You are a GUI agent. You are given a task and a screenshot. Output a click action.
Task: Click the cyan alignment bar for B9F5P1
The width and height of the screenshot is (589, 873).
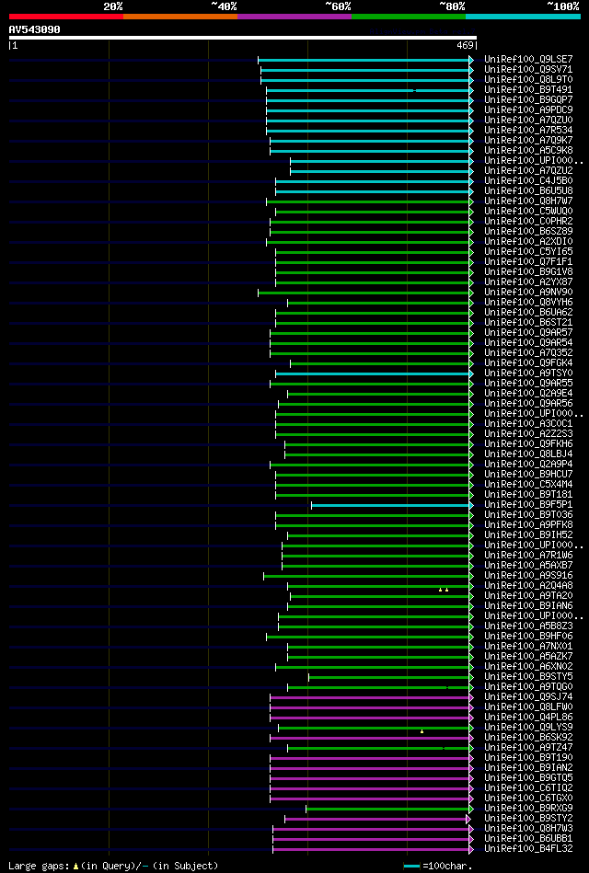tap(392, 505)
